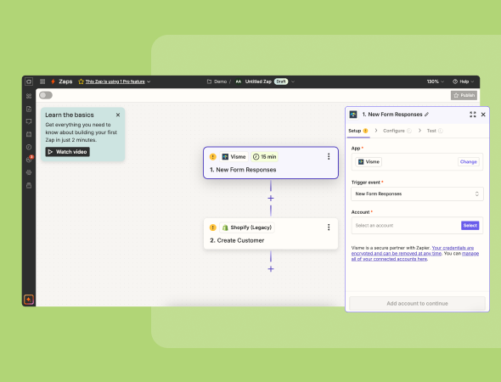Rename step using the pencil edit icon
501x382 pixels.
426,115
